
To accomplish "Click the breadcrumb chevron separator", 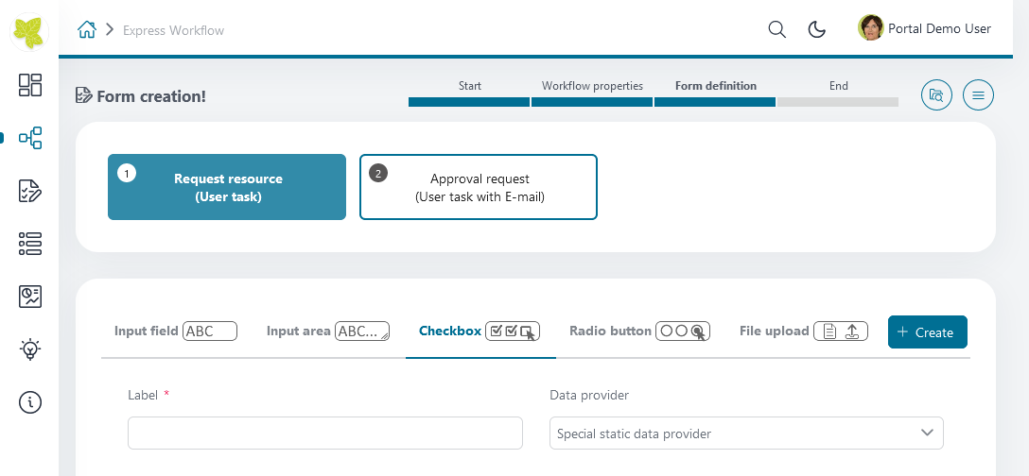I will [110, 29].
